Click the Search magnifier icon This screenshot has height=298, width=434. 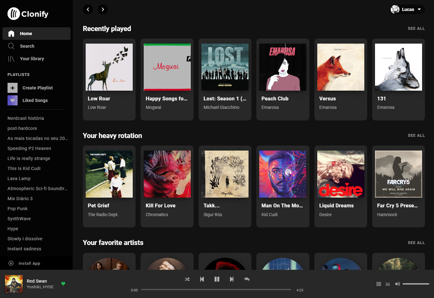pyautogui.click(x=11, y=46)
